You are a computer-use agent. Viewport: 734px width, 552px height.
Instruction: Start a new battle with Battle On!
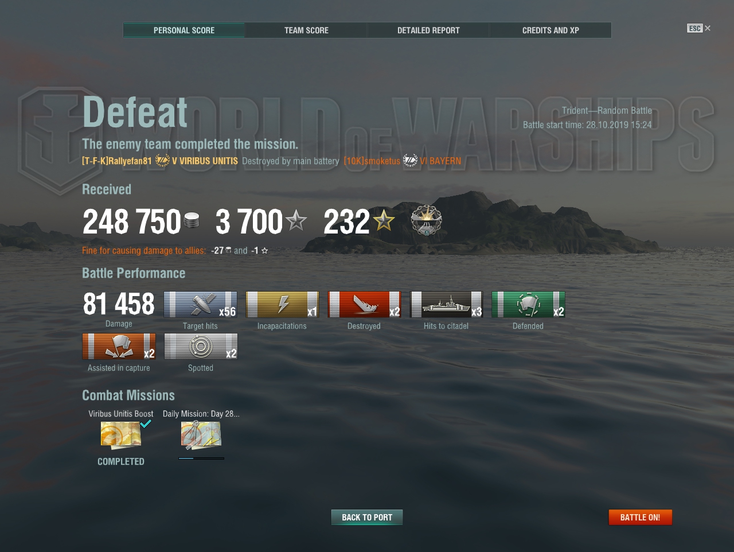pos(640,518)
